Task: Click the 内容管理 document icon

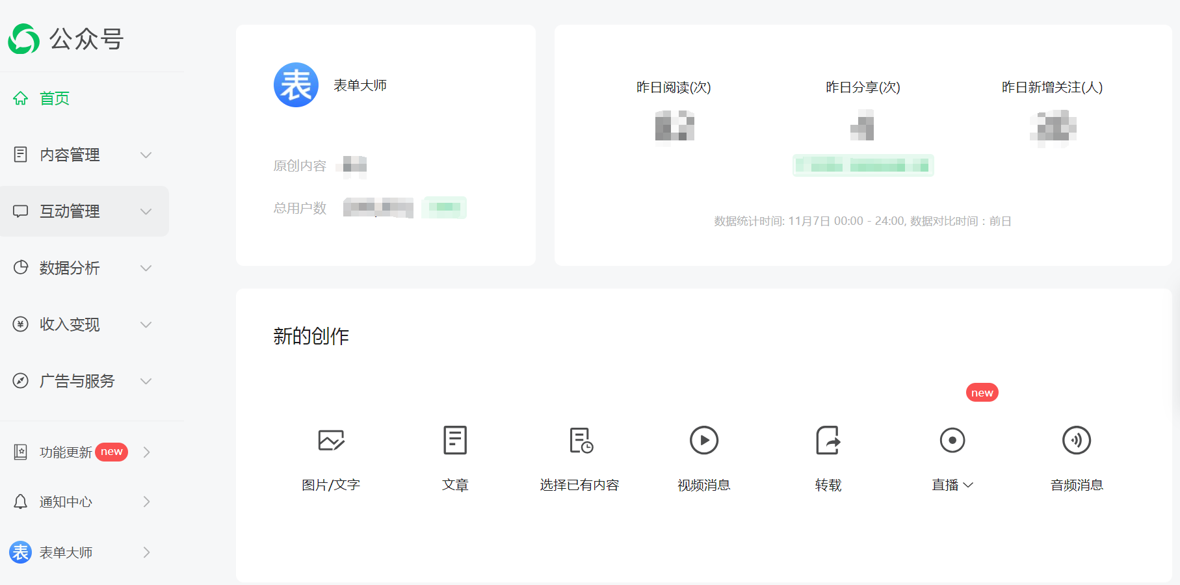Action: [x=21, y=155]
